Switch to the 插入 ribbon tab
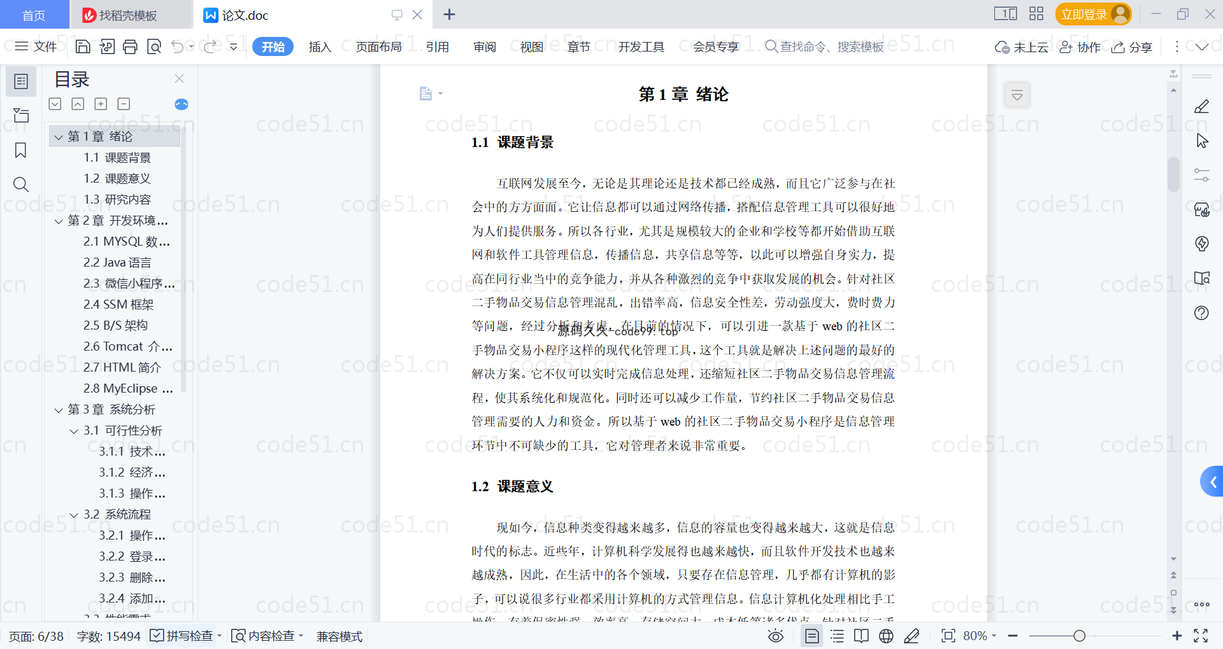This screenshot has height=649, width=1223. click(320, 46)
